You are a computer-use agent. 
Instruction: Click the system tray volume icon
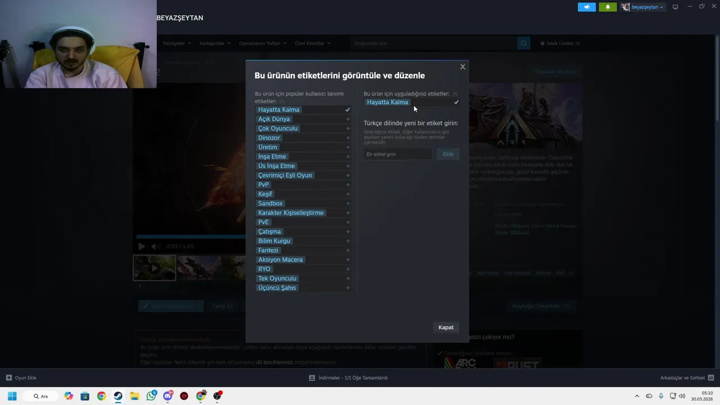tap(682, 396)
